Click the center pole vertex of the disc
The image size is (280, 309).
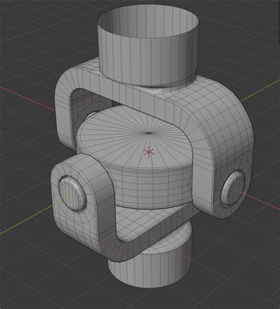(149, 133)
